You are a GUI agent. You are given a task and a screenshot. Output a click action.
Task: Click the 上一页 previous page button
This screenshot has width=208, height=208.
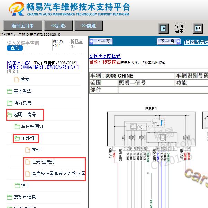tap(101, 41)
